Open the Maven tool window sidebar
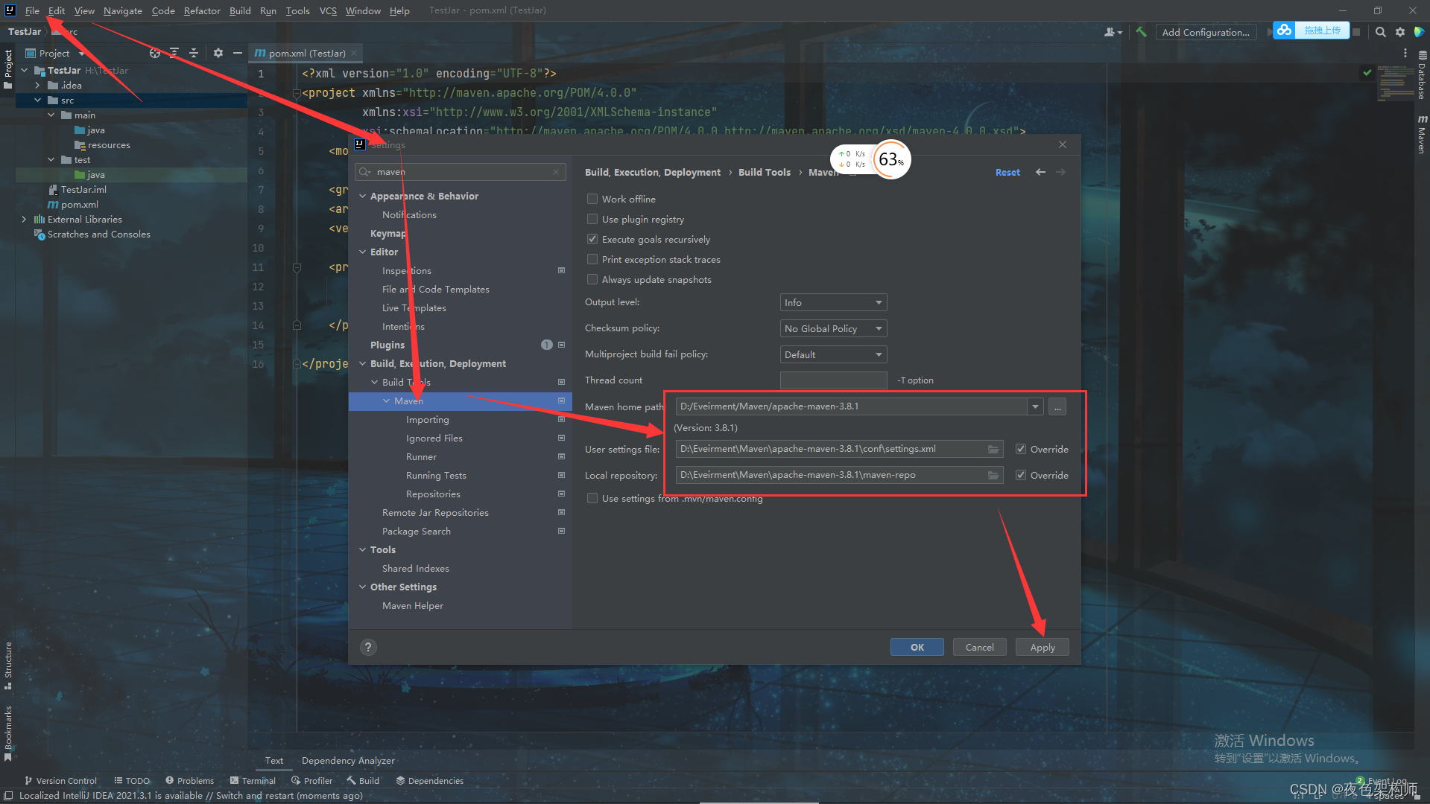The height and width of the screenshot is (804, 1430). pyautogui.click(x=1422, y=135)
